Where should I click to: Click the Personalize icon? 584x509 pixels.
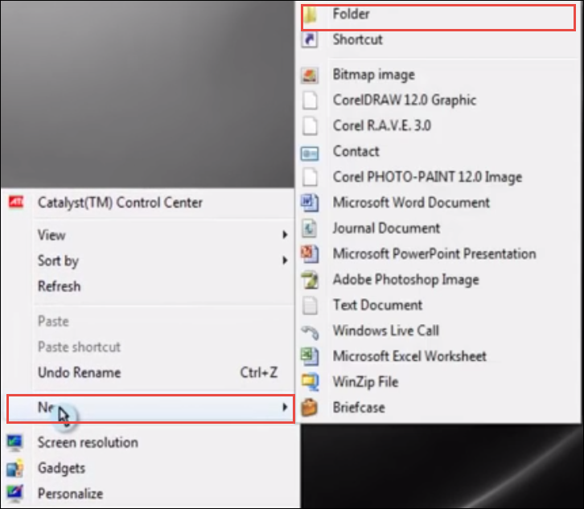coord(15,494)
